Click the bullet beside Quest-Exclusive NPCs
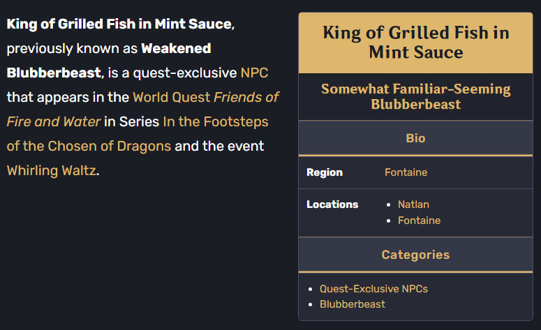The height and width of the screenshot is (330, 541). click(311, 289)
